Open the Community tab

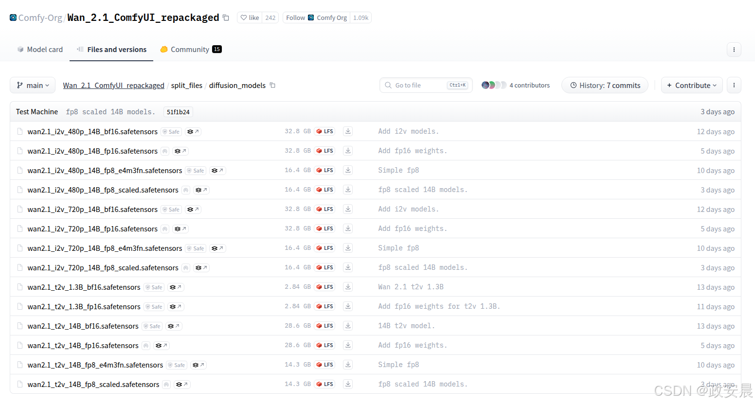tap(191, 49)
